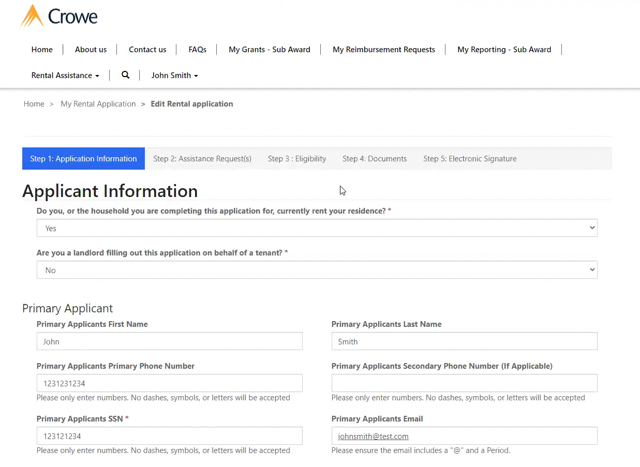Open My Grants - Sub Award
This screenshot has height=467, width=640.
pyautogui.click(x=269, y=50)
